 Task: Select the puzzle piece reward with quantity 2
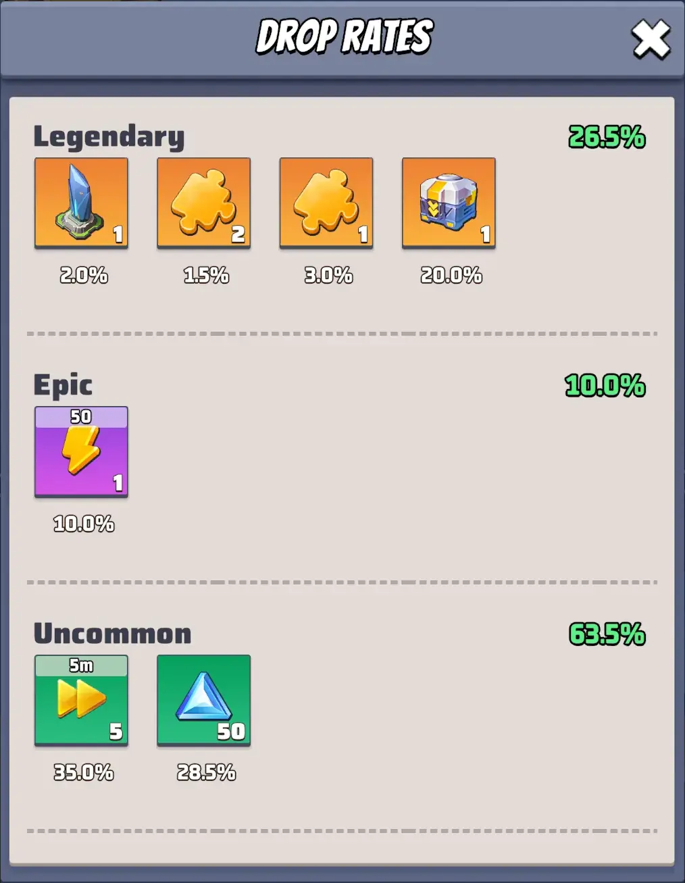tap(204, 203)
